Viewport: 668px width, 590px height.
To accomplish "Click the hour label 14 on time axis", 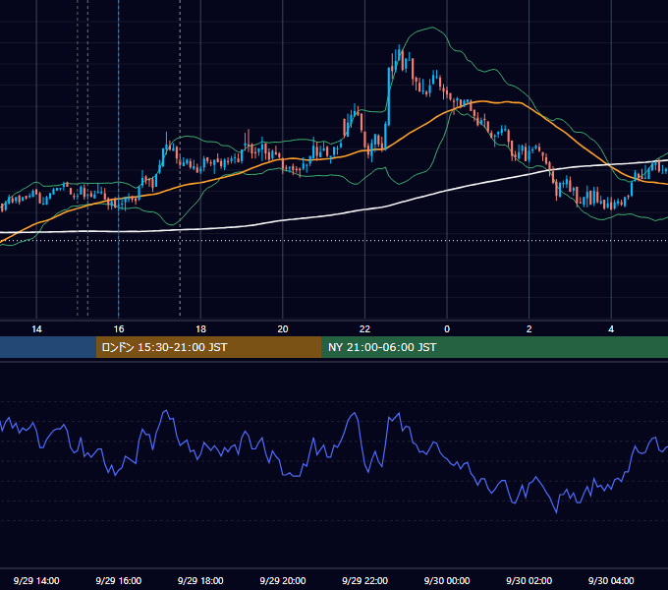I will coord(36,329).
